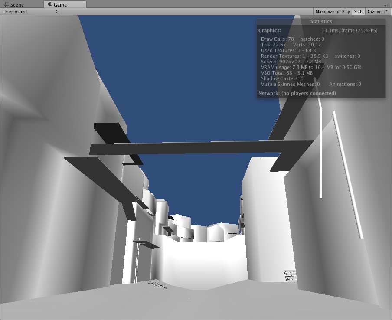Click the VRAM usage statistic line
Screen dimensions: 392x320
pos(311,67)
